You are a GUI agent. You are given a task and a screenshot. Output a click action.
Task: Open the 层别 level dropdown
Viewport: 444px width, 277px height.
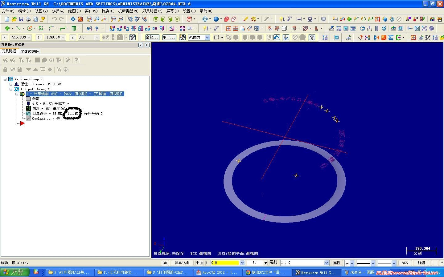(327, 263)
